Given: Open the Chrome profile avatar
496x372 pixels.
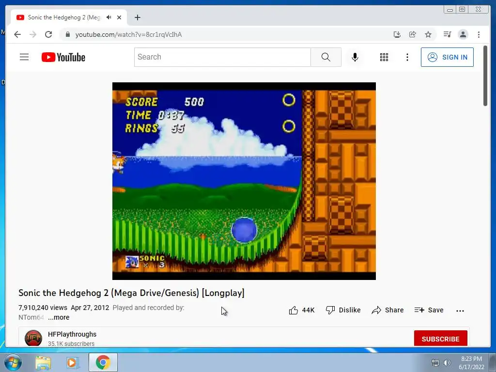Looking at the screenshot, I should tap(463, 34).
